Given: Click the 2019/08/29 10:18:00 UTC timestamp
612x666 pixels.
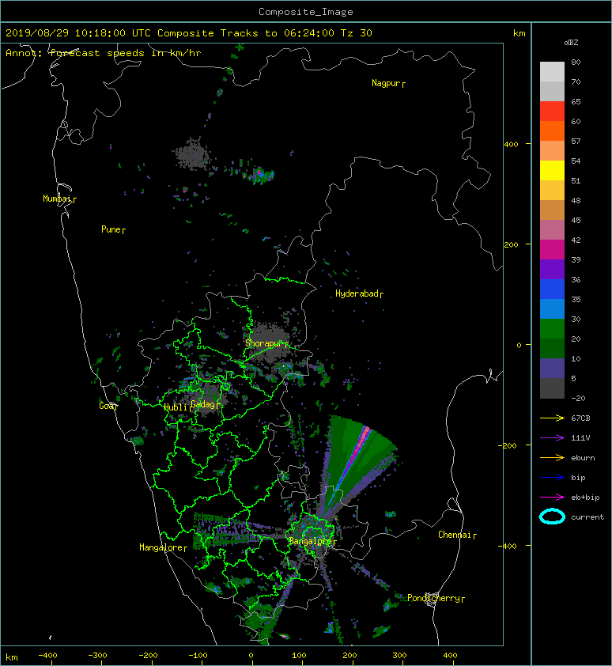Looking at the screenshot, I should pyautogui.click(x=77, y=33).
